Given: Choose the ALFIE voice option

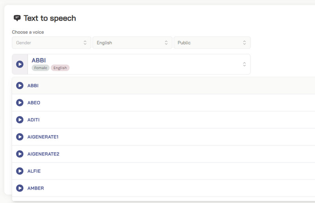Looking at the screenshot, I should coord(34,171).
